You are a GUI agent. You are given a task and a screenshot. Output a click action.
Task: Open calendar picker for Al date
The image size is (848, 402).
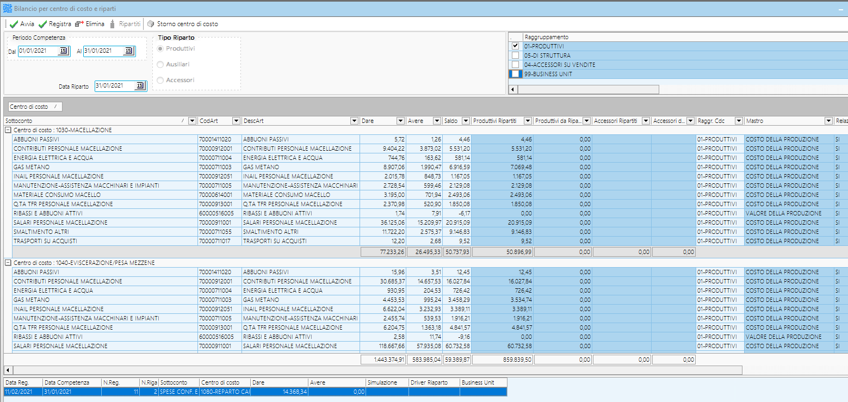click(x=128, y=51)
